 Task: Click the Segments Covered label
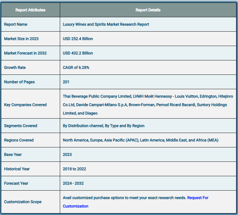pos(21,126)
